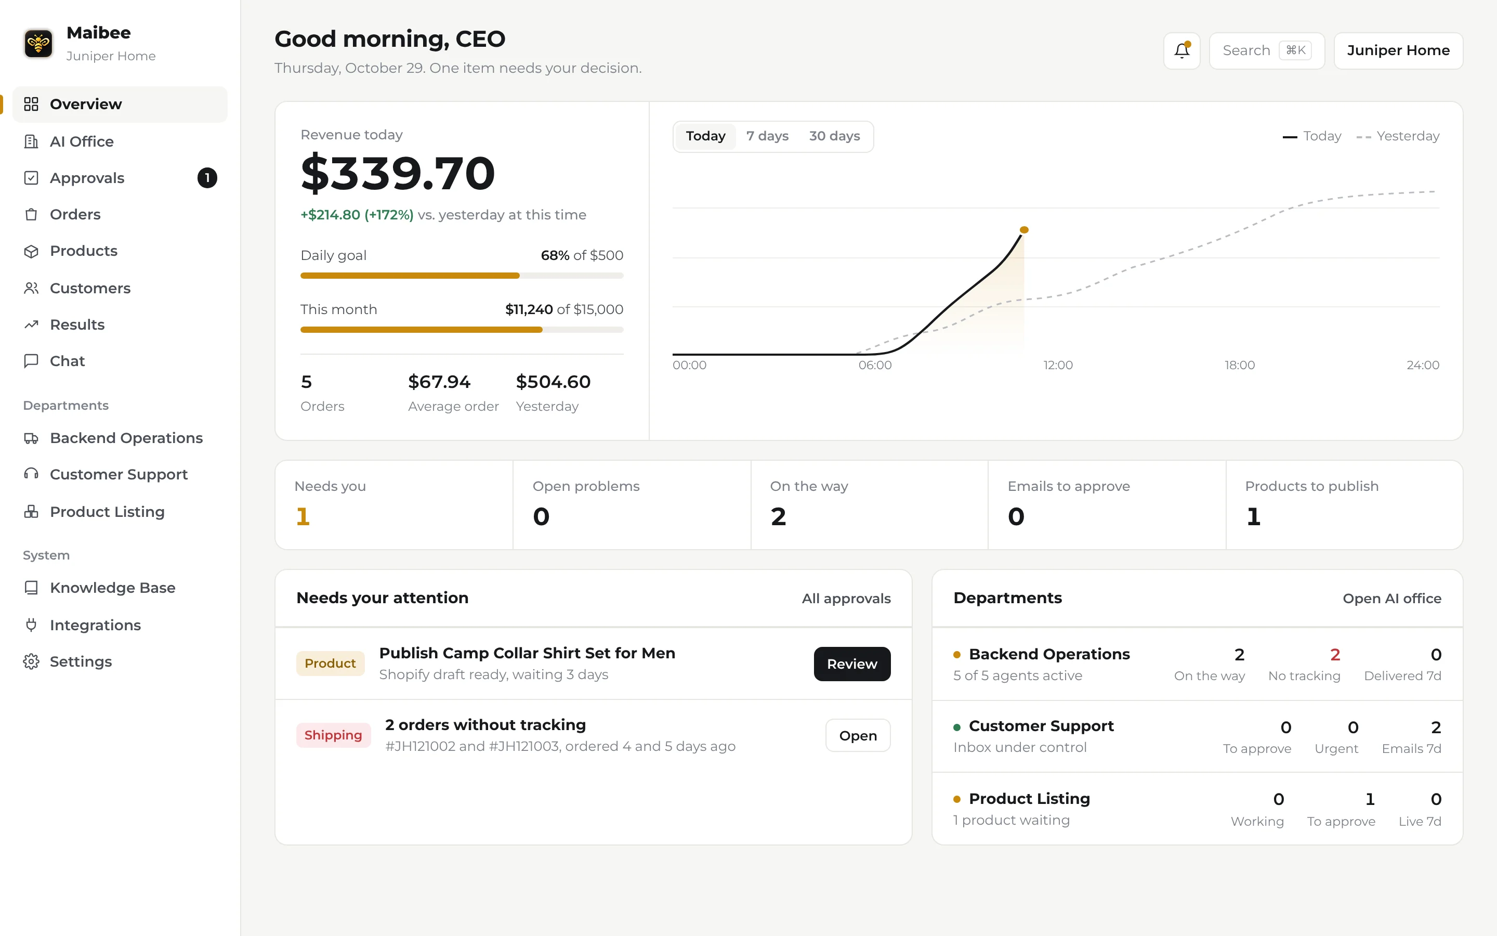The width and height of the screenshot is (1497, 936).
Task: Click the Search field
Action: point(1266,51)
